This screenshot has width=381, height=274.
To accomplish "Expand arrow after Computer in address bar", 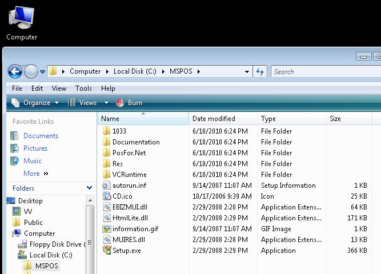I will (107, 71).
